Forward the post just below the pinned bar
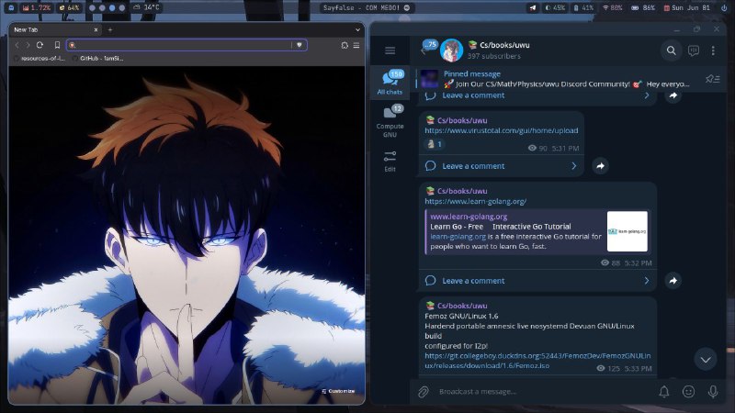The width and height of the screenshot is (735, 413). pyautogui.click(x=673, y=95)
